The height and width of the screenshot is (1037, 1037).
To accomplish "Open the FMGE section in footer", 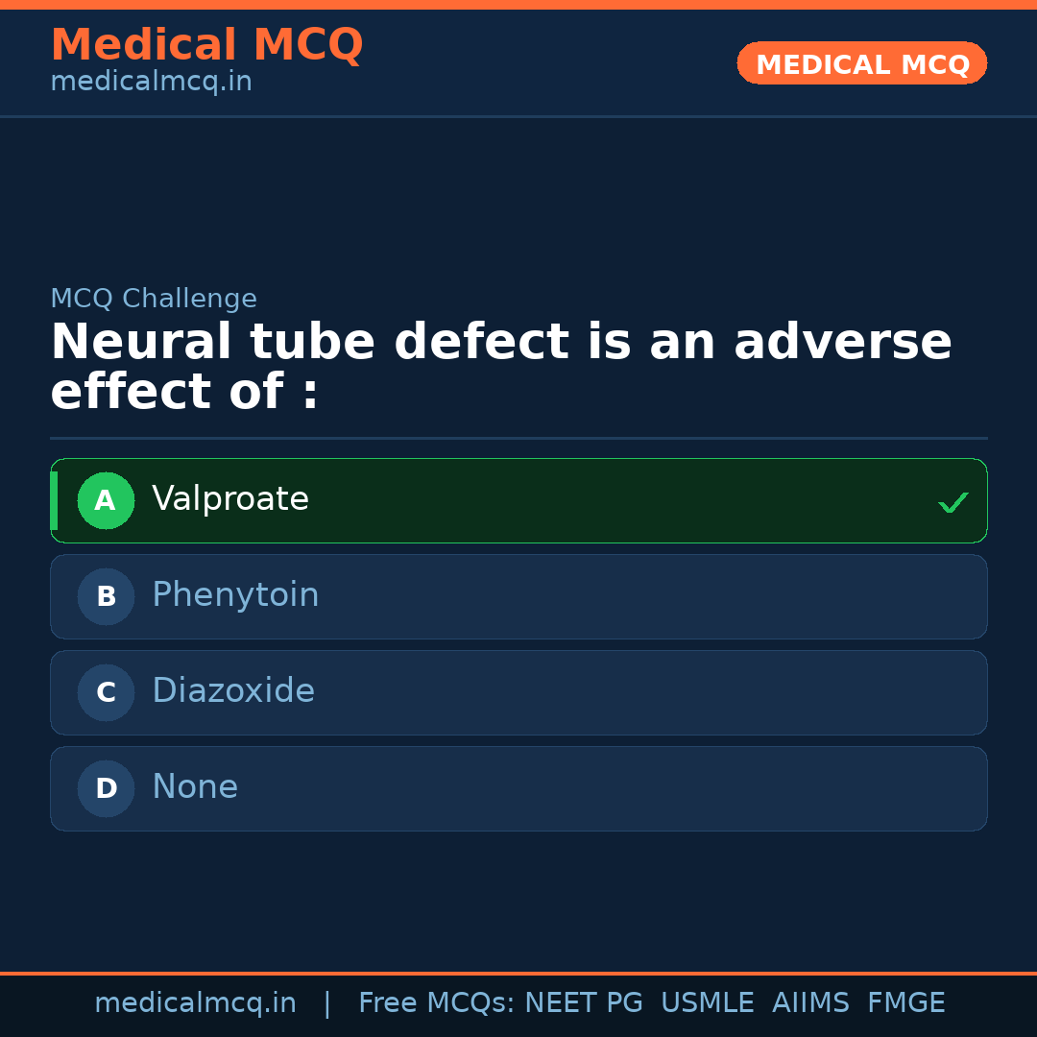I will click(x=905, y=1001).
